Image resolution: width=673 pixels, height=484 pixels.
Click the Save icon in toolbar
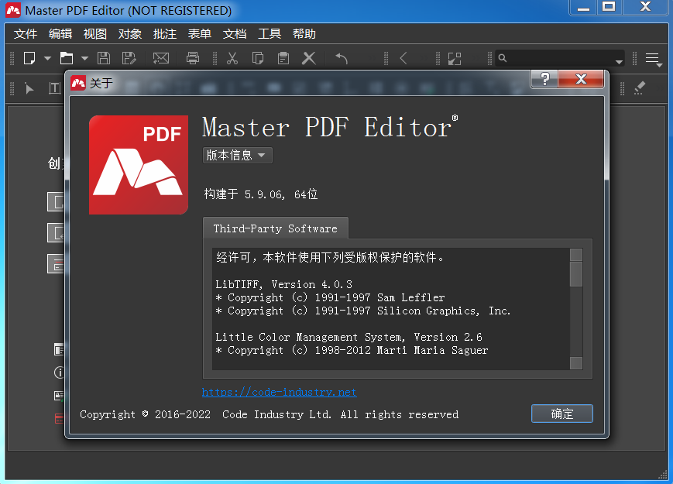point(104,58)
